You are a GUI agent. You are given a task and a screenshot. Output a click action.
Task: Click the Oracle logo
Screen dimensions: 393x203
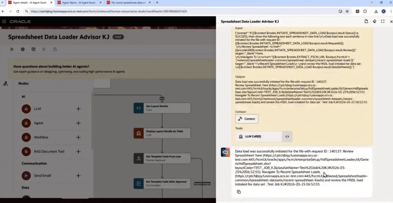point(20,21)
